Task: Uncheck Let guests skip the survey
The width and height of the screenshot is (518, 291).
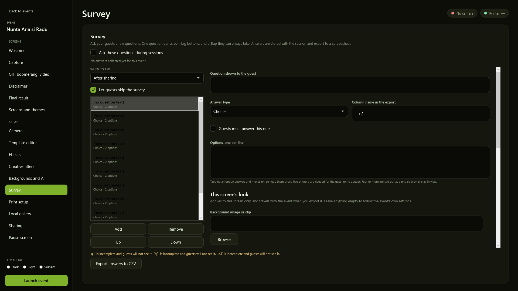Action: coord(93,90)
